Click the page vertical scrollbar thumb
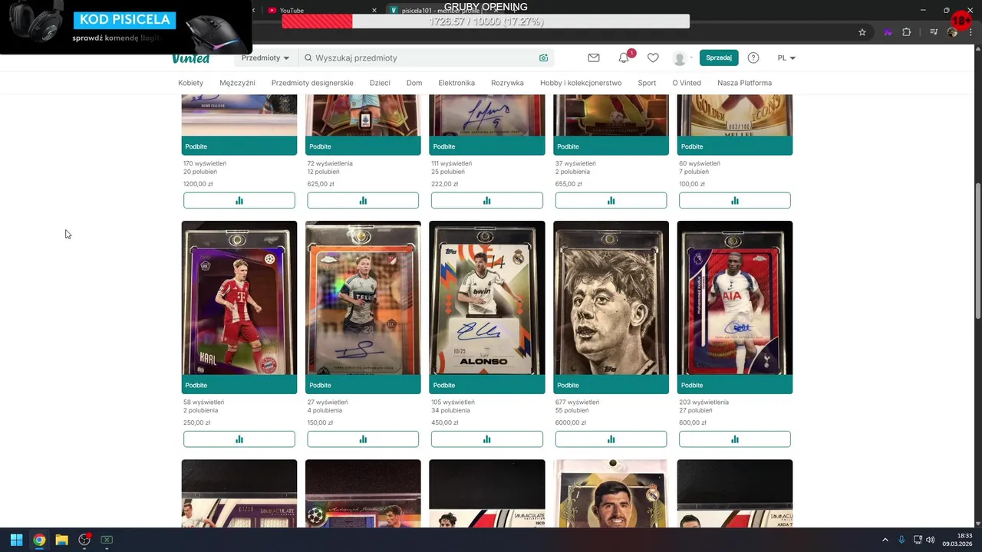Screen dimensions: 982x552 coord(977,251)
